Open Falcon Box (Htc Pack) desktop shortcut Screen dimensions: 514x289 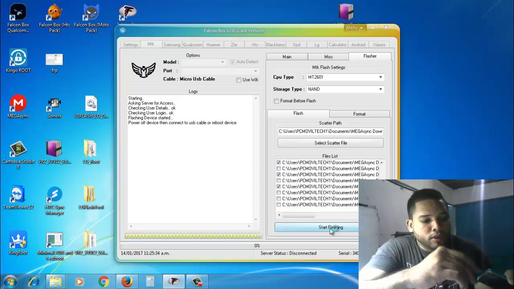coord(55,18)
